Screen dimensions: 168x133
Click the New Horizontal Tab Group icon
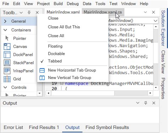tap(42, 70)
